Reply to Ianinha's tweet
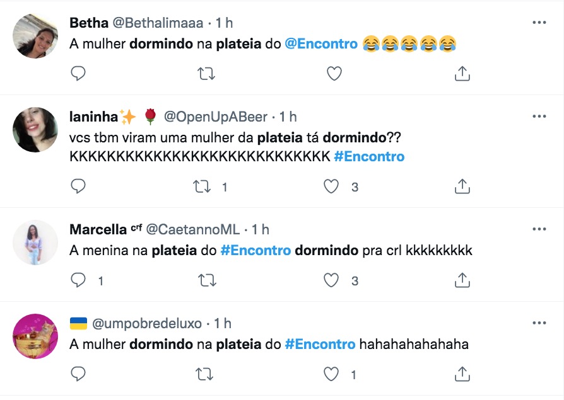Viewport: 564px width, 400px height. pos(78,186)
